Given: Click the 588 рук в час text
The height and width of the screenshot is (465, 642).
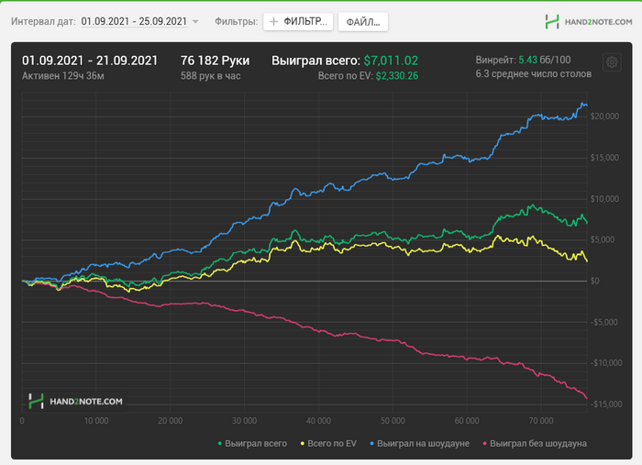Looking at the screenshot, I should click(210, 76).
